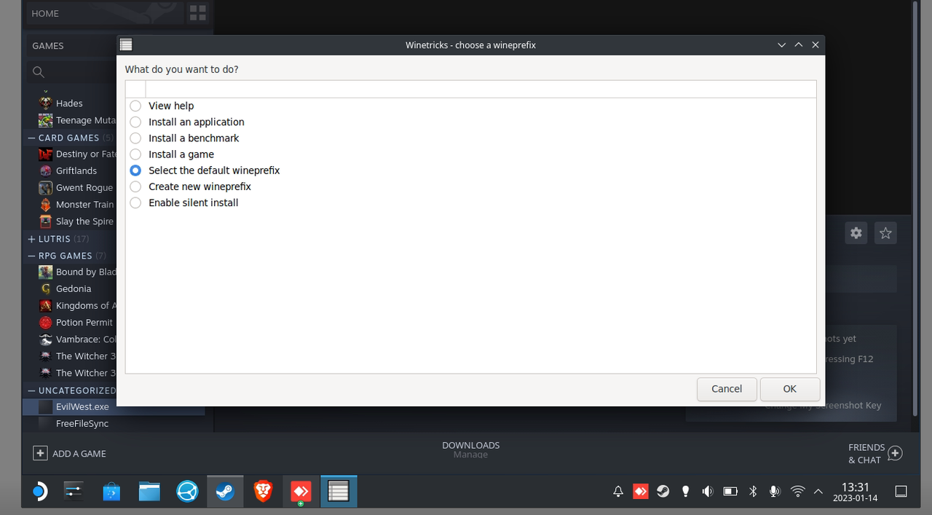932x515 pixels.
Task: Collapse the CARD GAMES category
Action: [x=32, y=138]
